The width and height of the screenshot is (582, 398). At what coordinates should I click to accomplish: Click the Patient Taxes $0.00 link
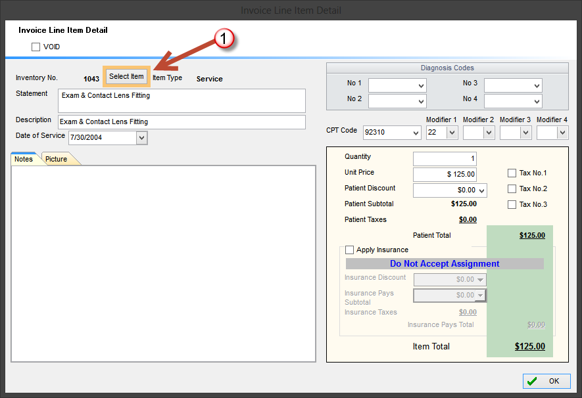(x=468, y=219)
